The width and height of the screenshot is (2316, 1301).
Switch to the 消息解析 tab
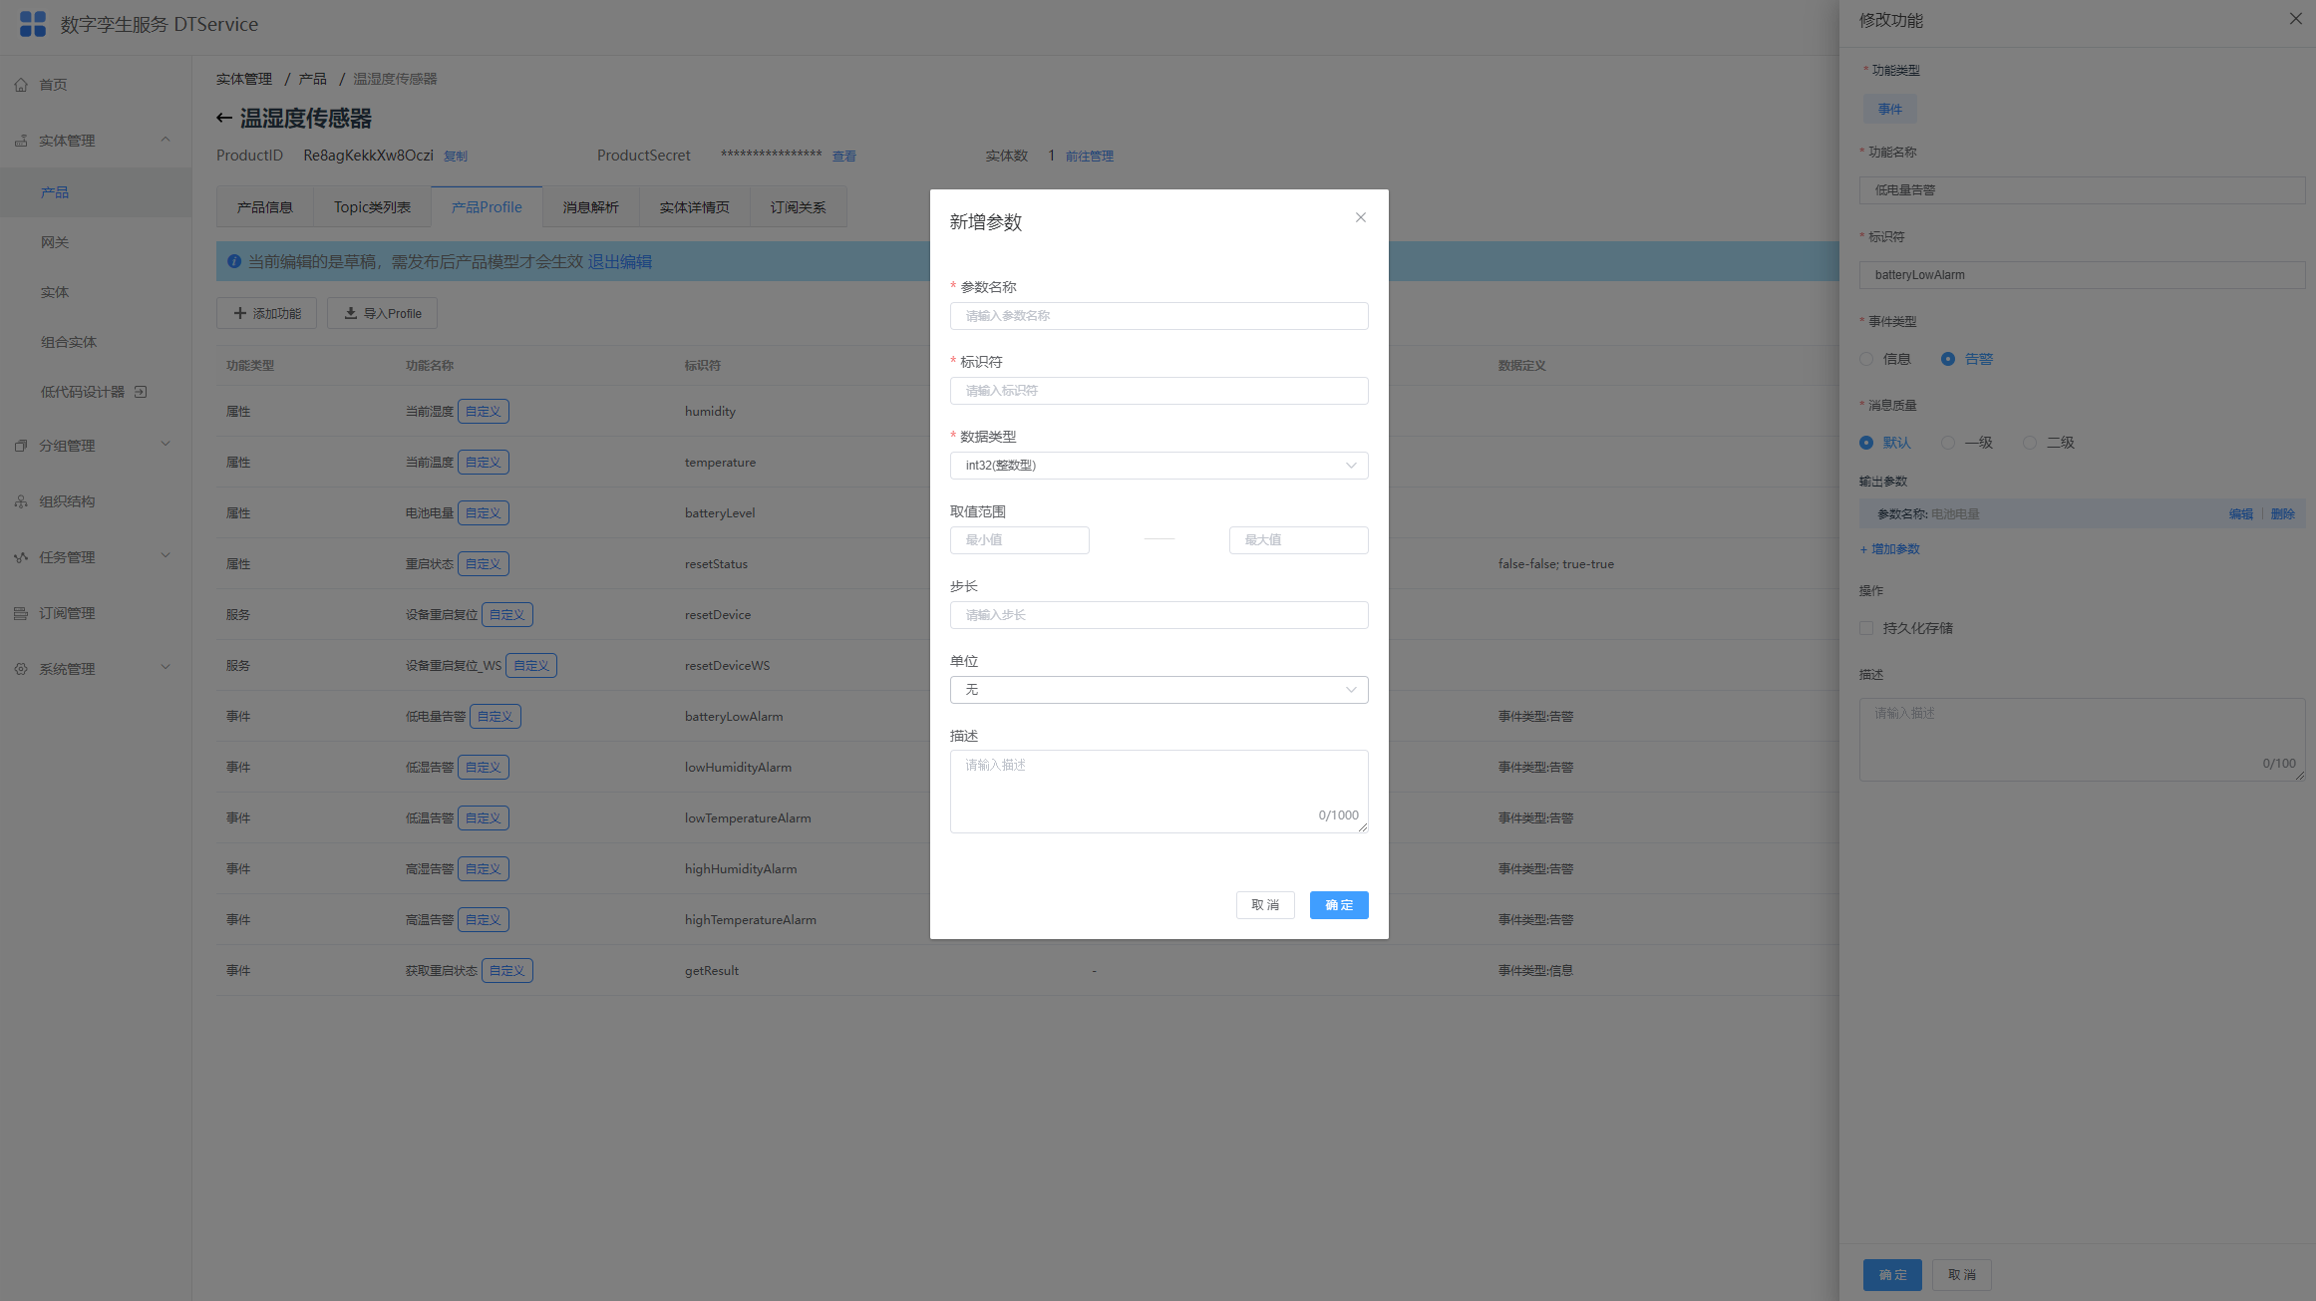click(591, 207)
